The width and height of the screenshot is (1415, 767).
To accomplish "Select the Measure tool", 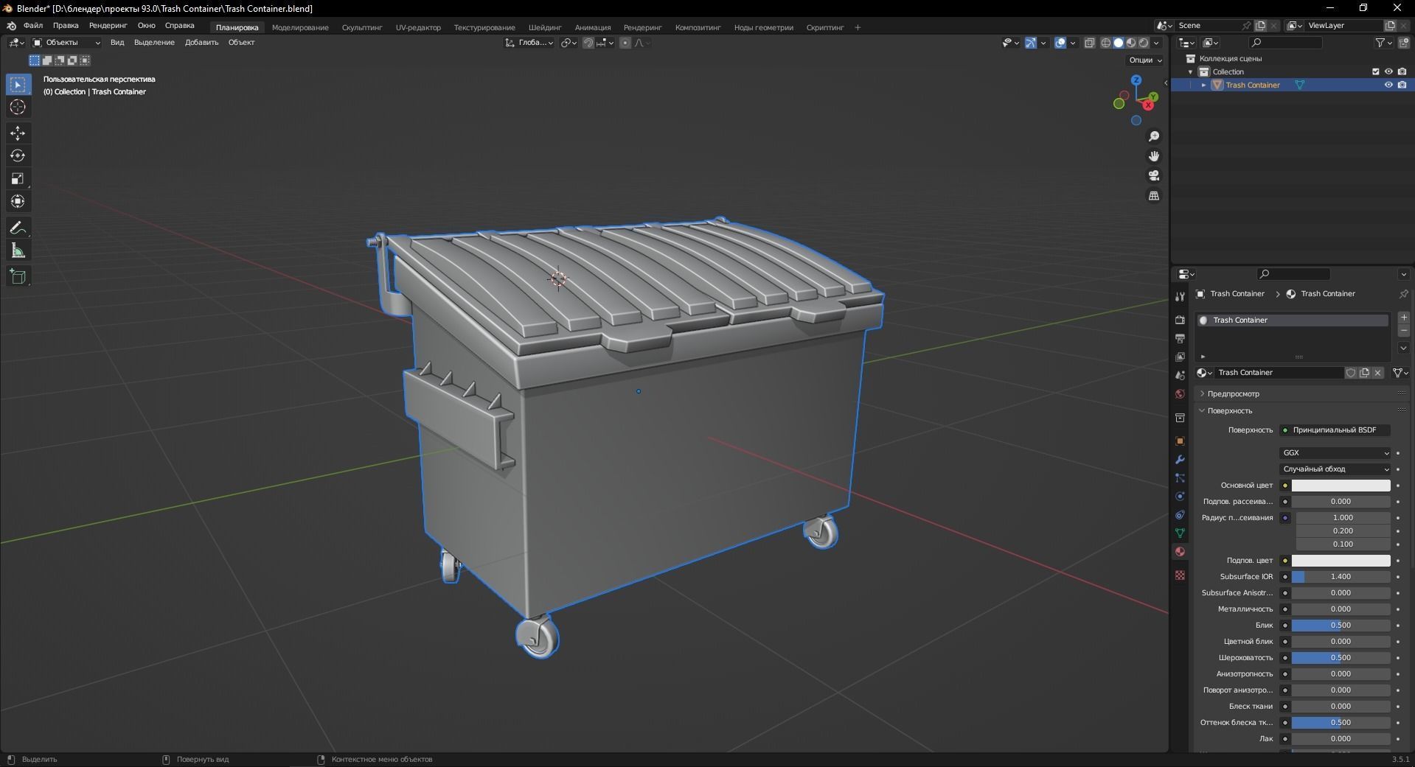I will (17, 250).
